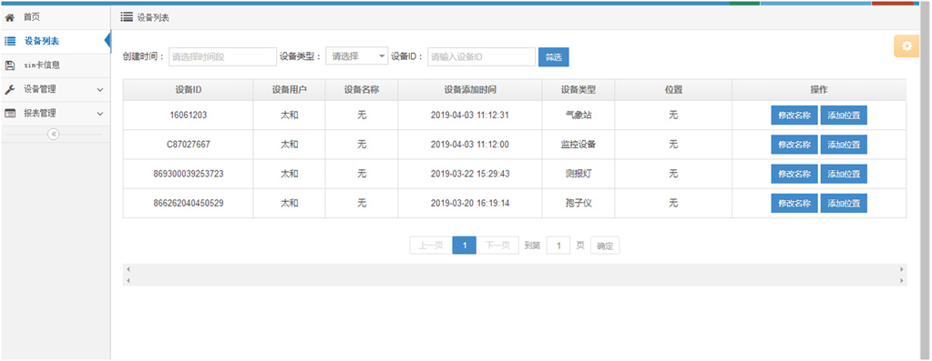Click the 设备添加时间 column header

[470, 90]
